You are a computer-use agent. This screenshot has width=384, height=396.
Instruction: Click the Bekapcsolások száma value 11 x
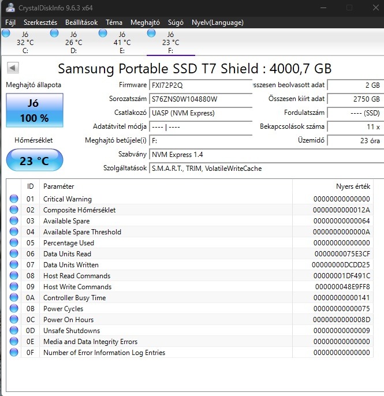coord(356,127)
